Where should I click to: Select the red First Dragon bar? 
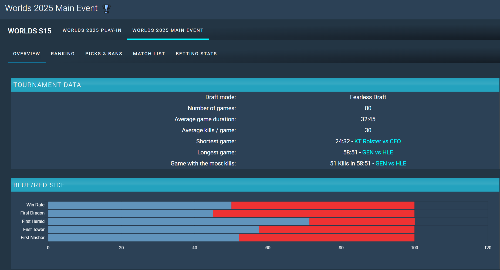point(313,213)
